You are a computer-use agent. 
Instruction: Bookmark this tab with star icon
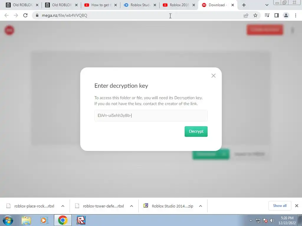click(255, 15)
